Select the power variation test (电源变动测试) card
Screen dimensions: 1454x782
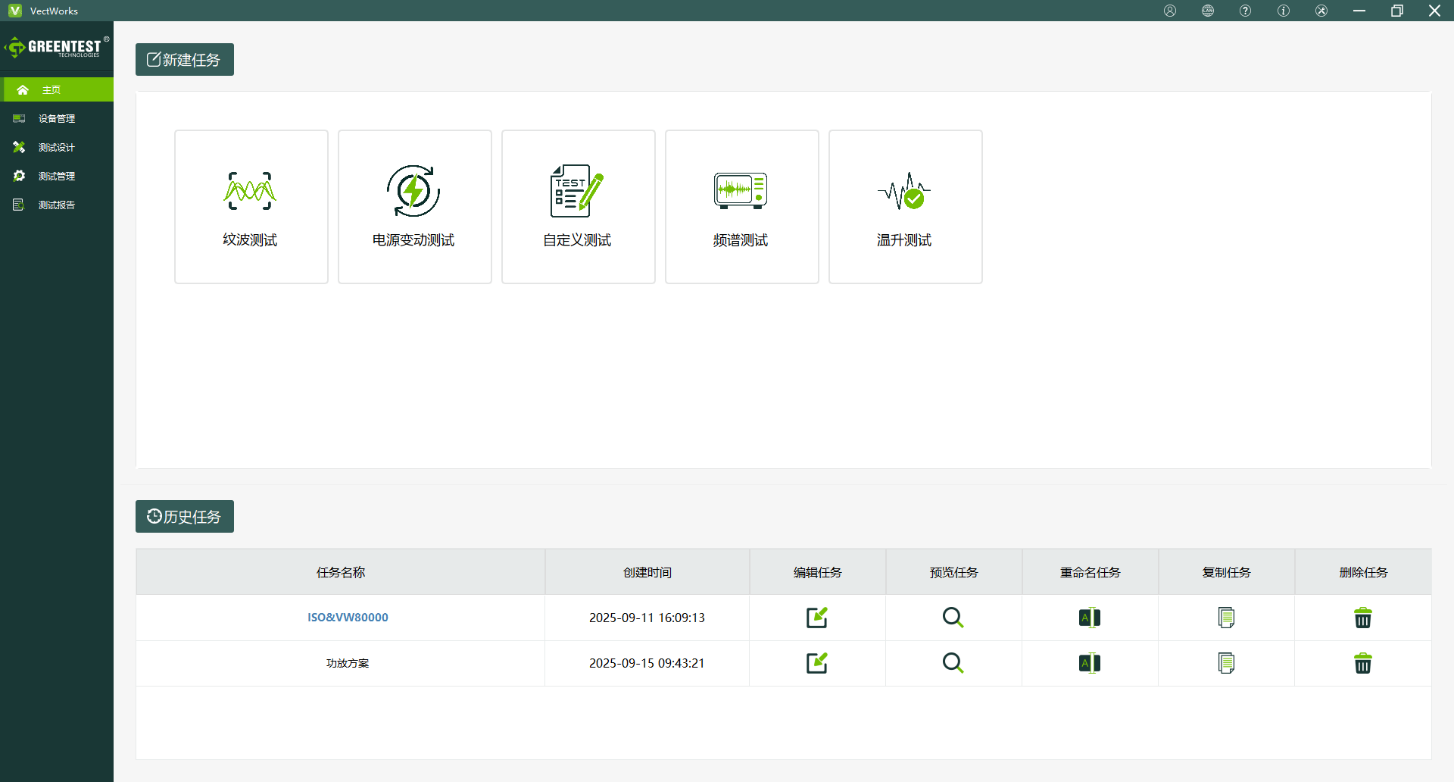click(414, 207)
